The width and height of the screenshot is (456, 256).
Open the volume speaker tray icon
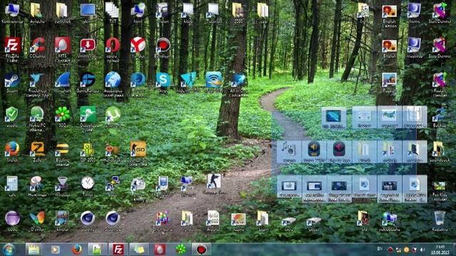tap(423, 250)
